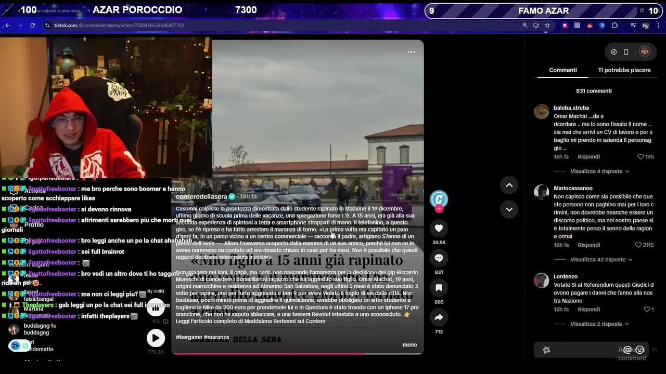Viewport: 666px width, 374px height.
Task: Click Mariocassanoo avatar thumbnail
Action: [542, 192]
